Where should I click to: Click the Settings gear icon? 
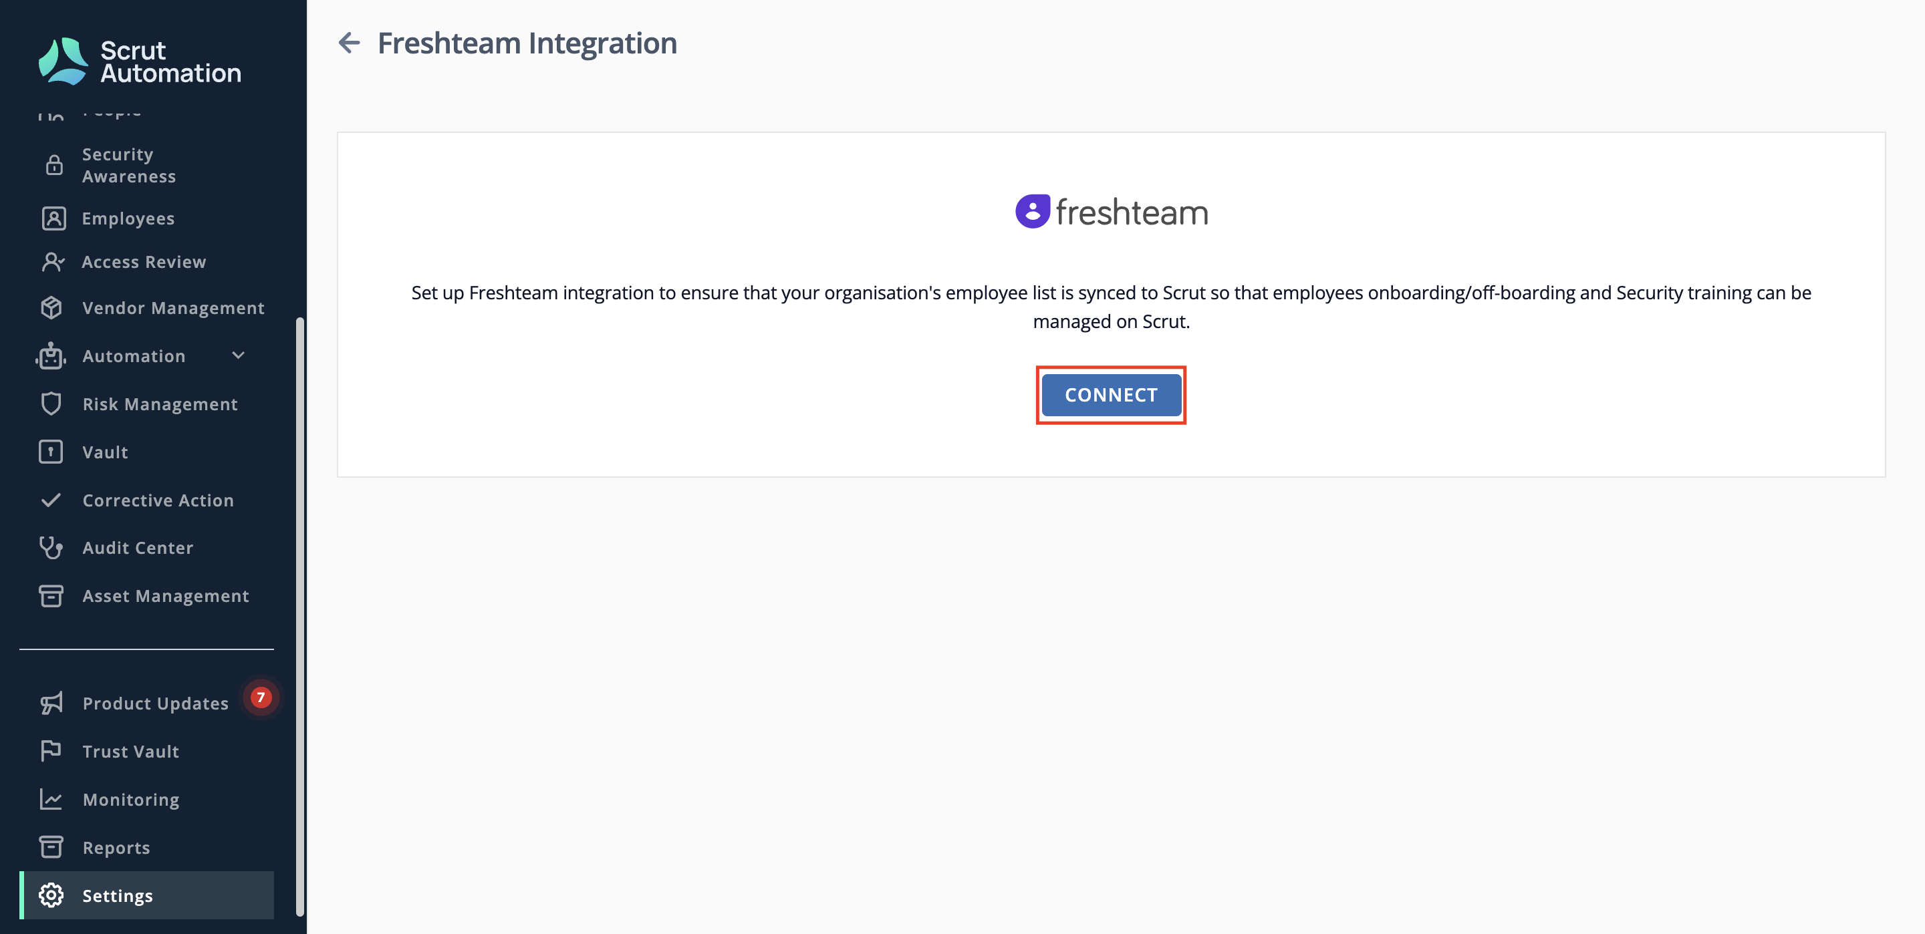(x=51, y=895)
